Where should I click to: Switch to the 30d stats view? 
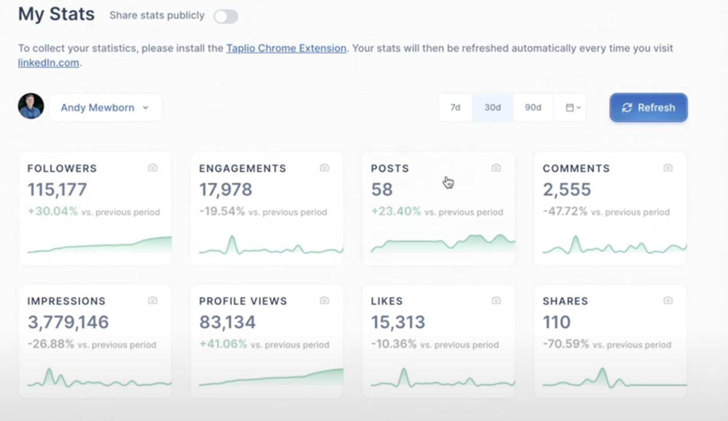pyautogui.click(x=492, y=107)
